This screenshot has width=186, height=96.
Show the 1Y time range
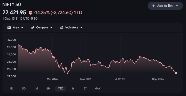click(x=73, y=88)
